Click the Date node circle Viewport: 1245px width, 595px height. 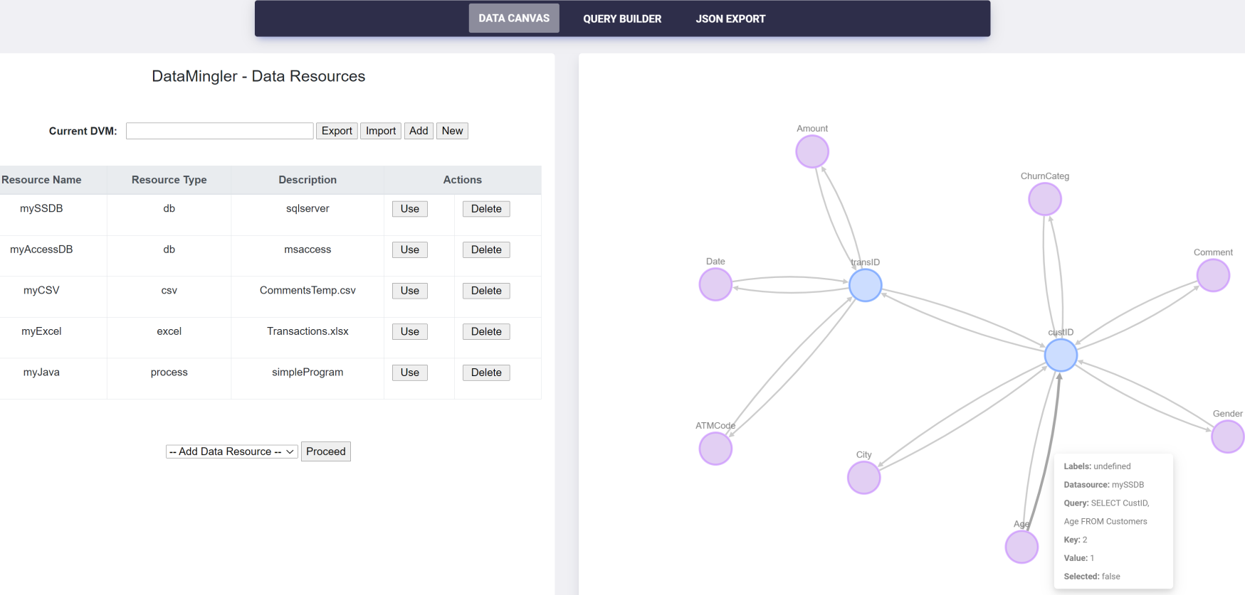(715, 284)
